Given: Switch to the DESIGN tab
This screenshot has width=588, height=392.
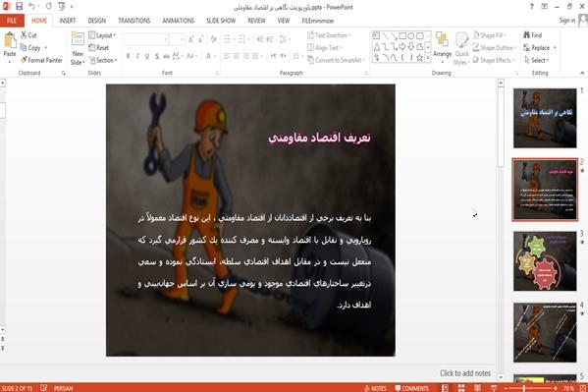Looking at the screenshot, I should click(97, 21).
